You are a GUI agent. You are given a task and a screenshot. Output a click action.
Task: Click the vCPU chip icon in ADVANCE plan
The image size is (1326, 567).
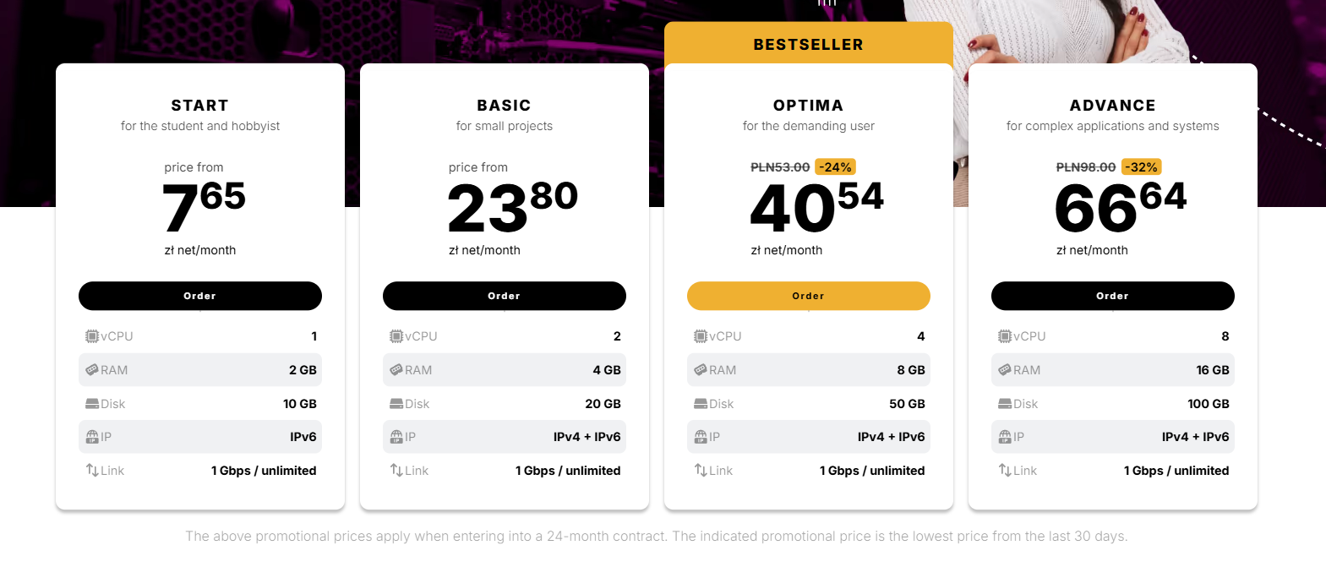click(1005, 336)
